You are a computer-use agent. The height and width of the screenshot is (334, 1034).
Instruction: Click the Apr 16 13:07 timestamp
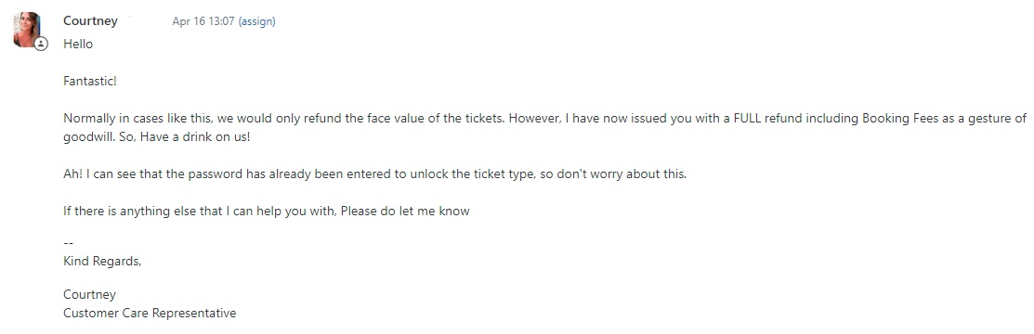coord(203,21)
